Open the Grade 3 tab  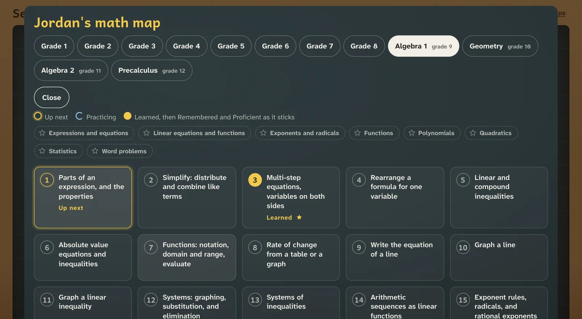142,46
